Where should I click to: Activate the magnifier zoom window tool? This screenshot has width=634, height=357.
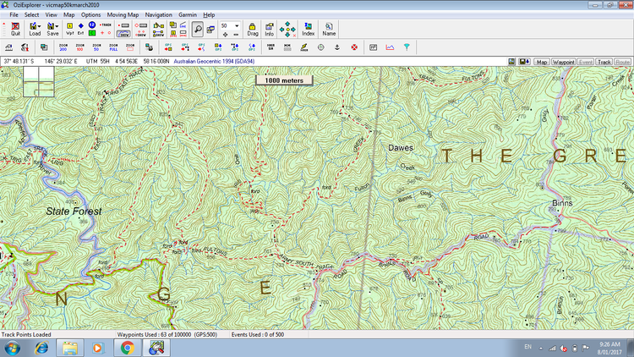tap(198, 28)
